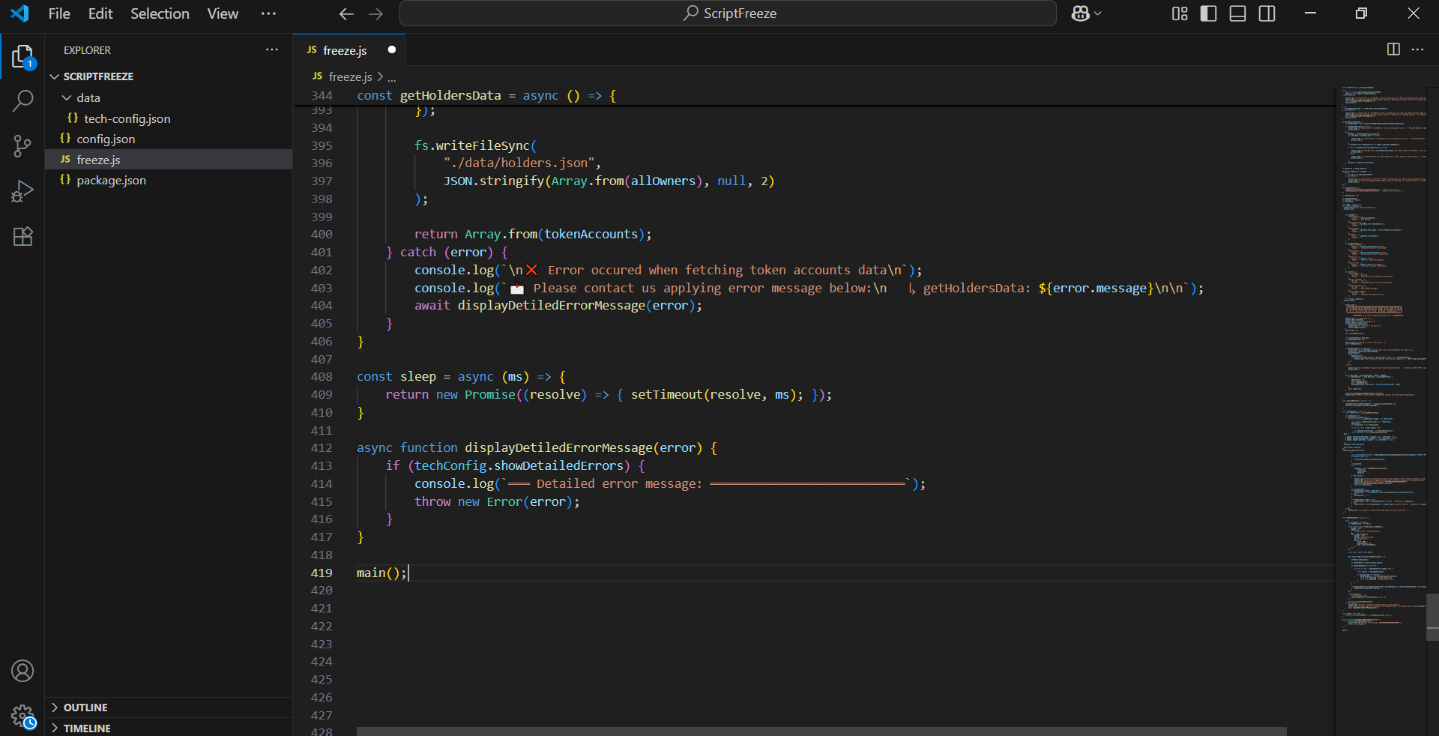Click line number 419 in gutter
The image size is (1439, 736).
322,573
